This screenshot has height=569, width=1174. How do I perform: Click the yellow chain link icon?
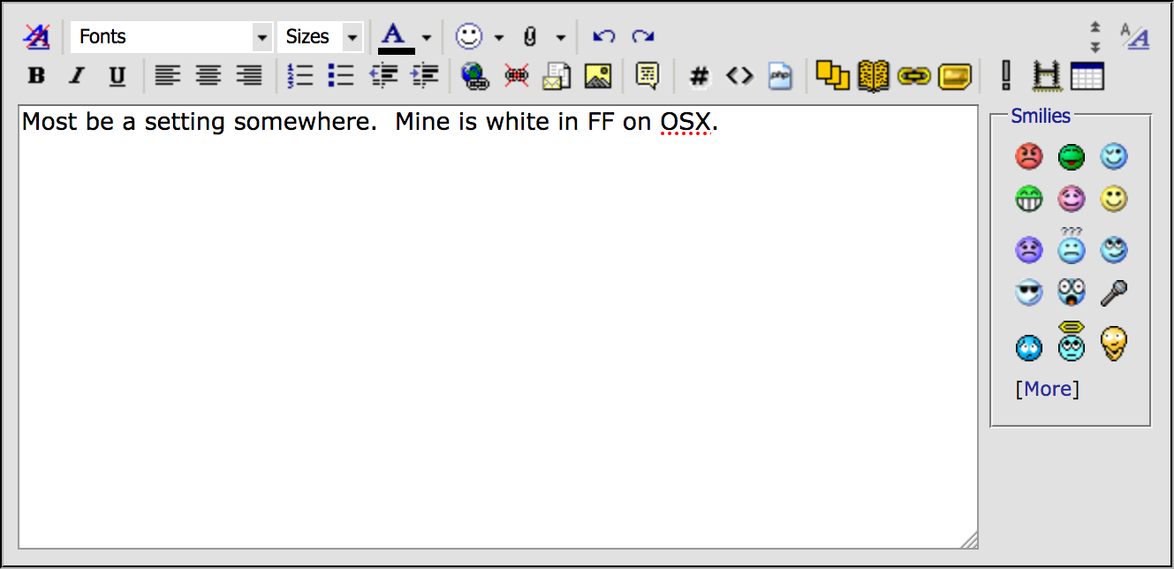pyautogui.click(x=914, y=77)
